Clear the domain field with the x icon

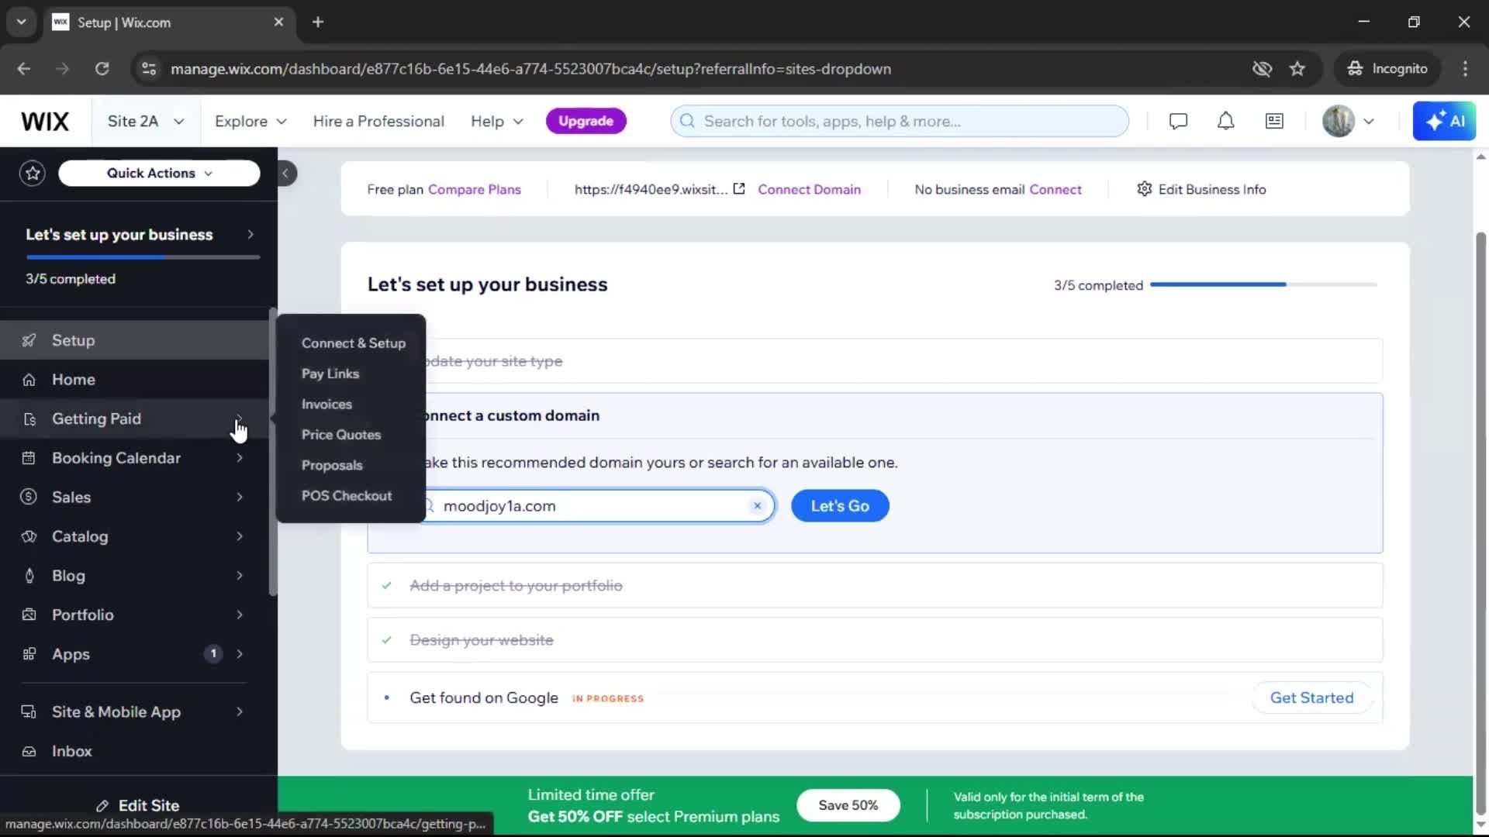tap(758, 505)
